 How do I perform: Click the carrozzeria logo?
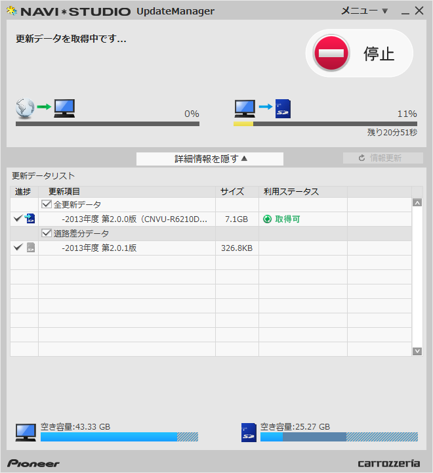[x=389, y=463]
